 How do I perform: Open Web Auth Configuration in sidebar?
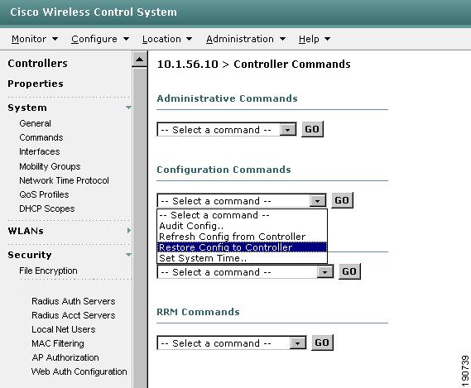tap(79, 371)
